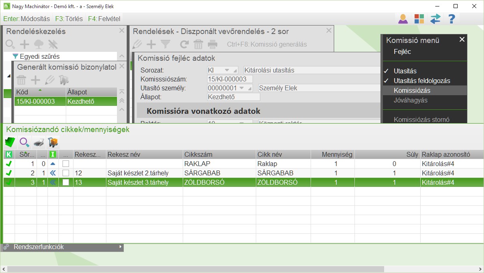Click printer icon in Komissiózandó toolbar
Screen dimensions: 484x273
(x=39, y=142)
